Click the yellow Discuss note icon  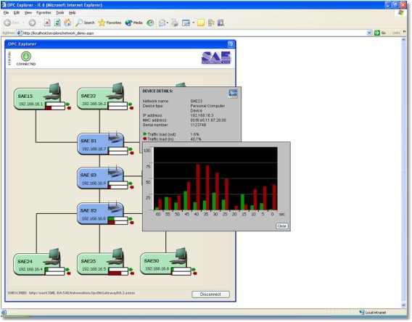click(201, 23)
